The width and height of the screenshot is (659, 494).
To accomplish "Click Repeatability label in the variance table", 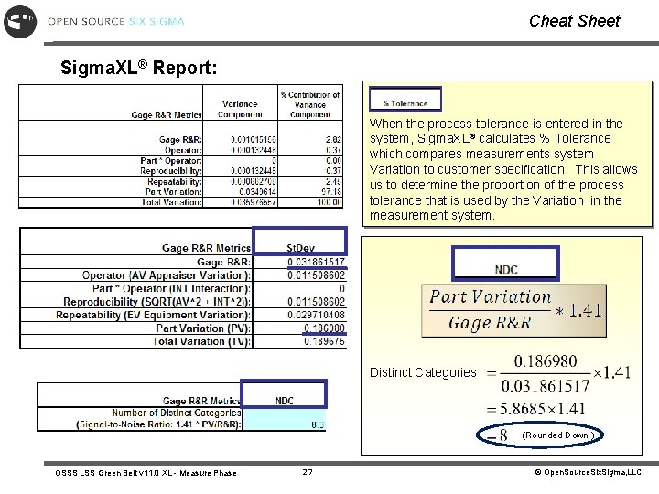I will point(175,181).
